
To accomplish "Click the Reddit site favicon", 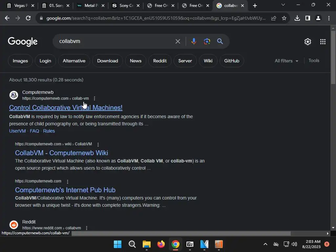I will click(14, 224).
